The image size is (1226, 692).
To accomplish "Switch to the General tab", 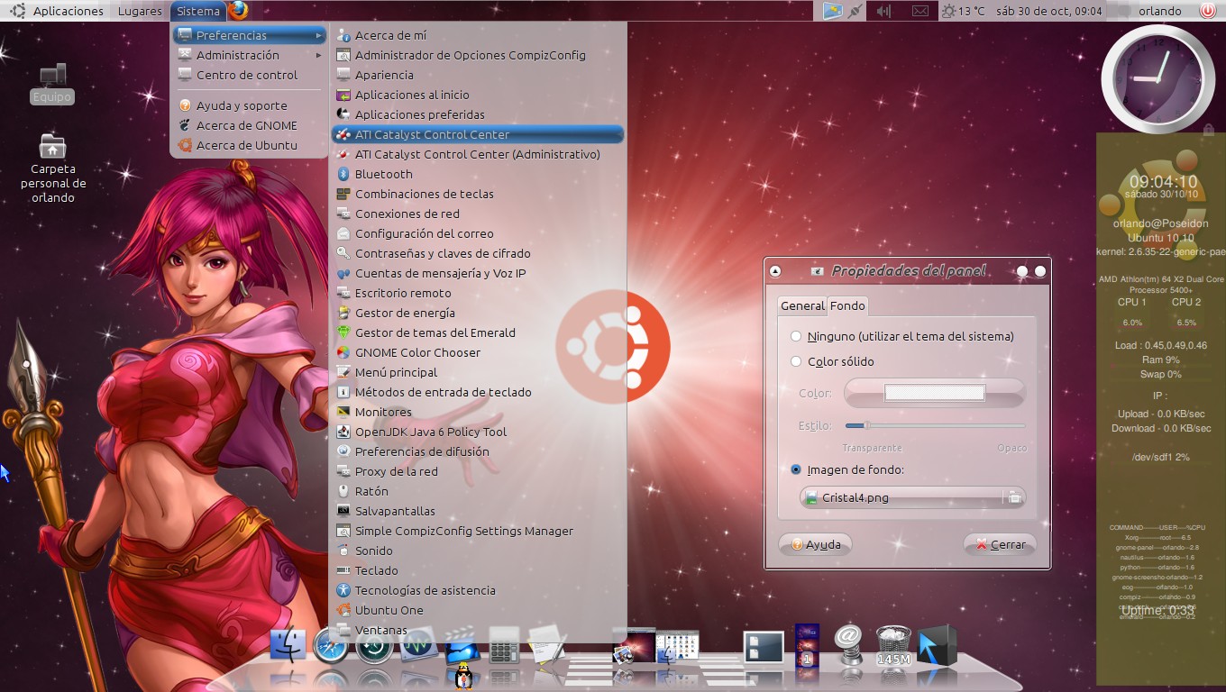I will tap(802, 305).
